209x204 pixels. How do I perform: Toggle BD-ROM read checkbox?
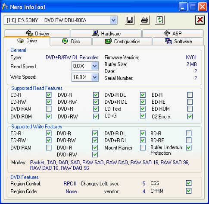point(190,109)
